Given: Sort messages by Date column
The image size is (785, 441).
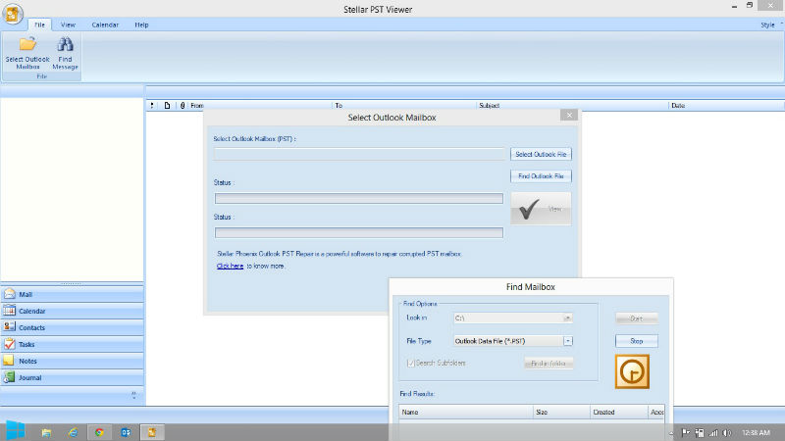Looking at the screenshot, I should tap(726, 106).
